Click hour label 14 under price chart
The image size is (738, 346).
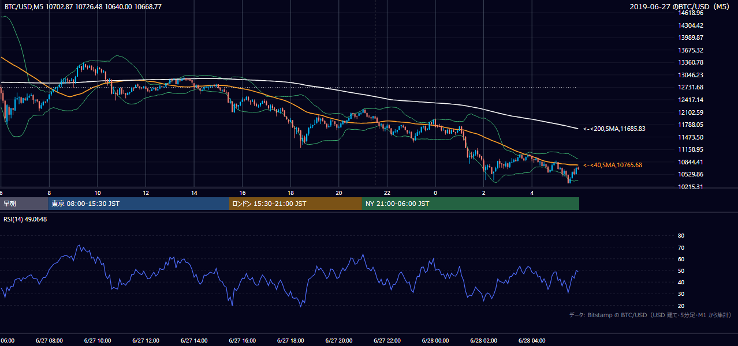coord(194,193)
